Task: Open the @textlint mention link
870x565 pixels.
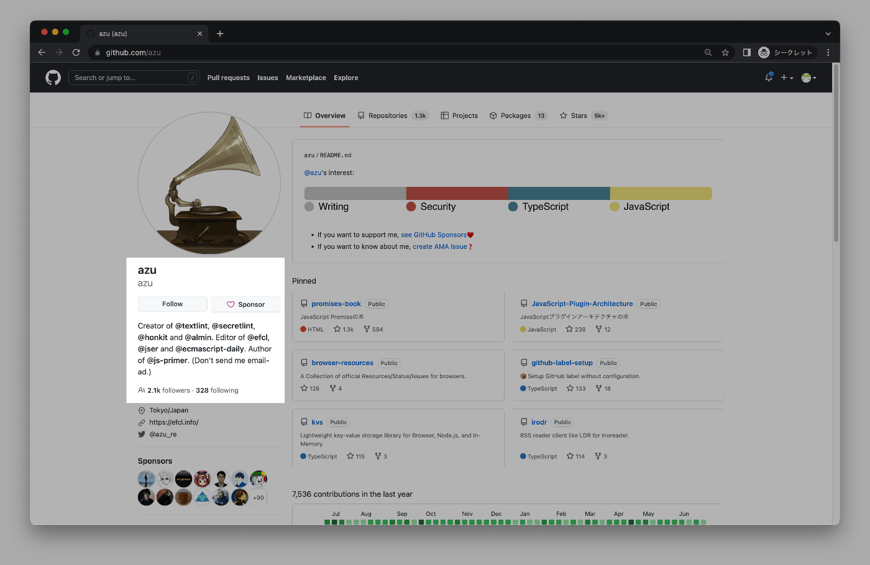Action: pos(191,326)
